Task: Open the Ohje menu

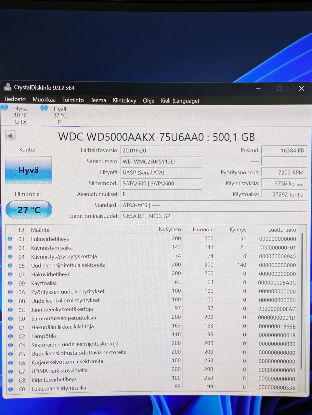Action: point(149,101)
